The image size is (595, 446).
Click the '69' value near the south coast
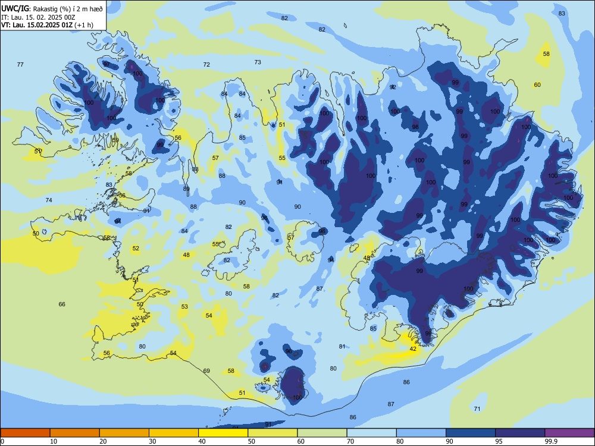pyautogui.click(x=207, y=371)
